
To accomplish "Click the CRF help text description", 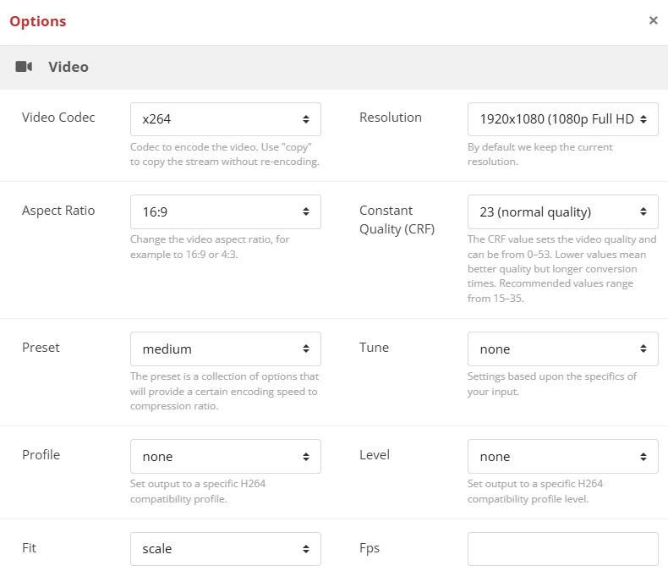I will [561, 269].
